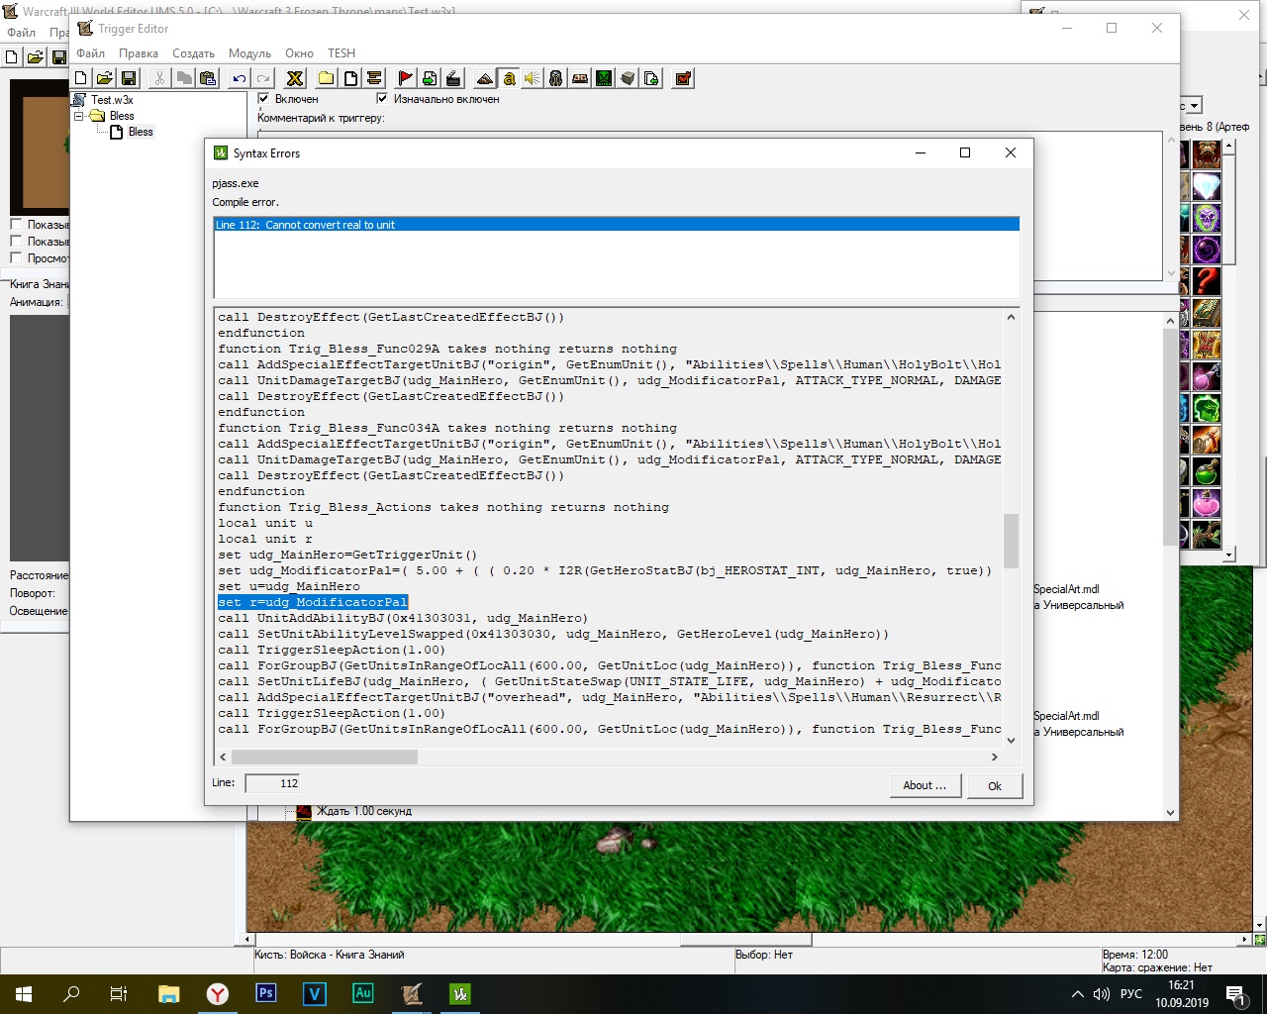
Task: Open Trigger Editor module 'a' icon
Action: (509, 78)
